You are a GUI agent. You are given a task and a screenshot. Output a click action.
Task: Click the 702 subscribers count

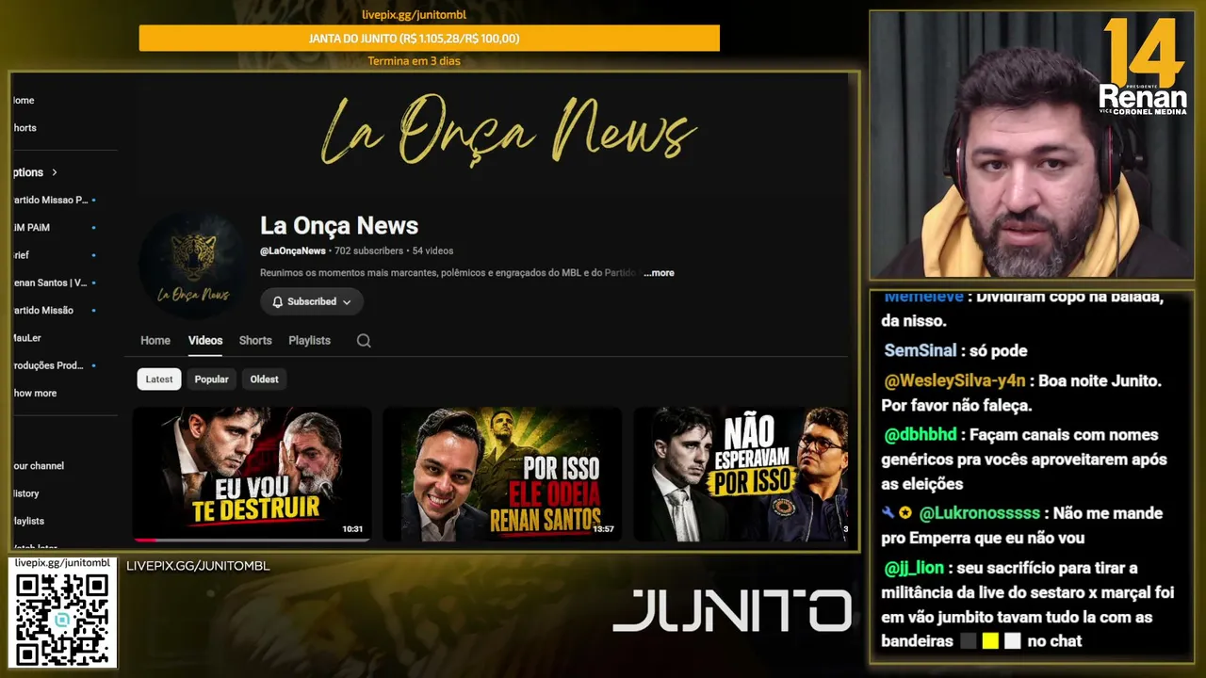tap(368, 251)
